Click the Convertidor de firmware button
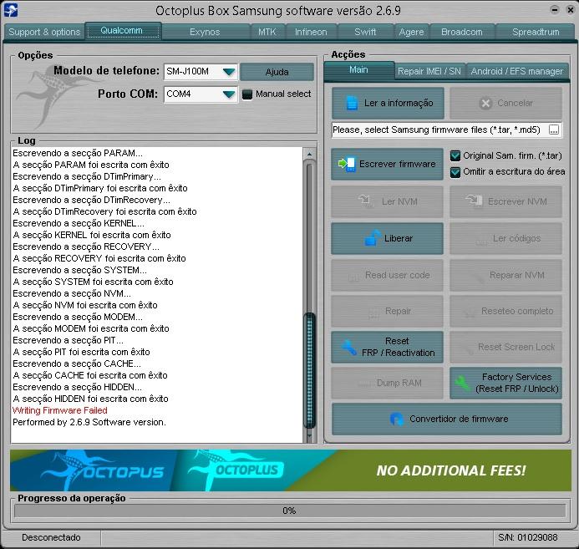 [x=447, y=419]
